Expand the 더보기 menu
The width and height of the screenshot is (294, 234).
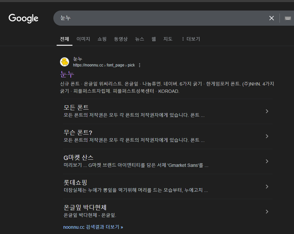(191, 39)
